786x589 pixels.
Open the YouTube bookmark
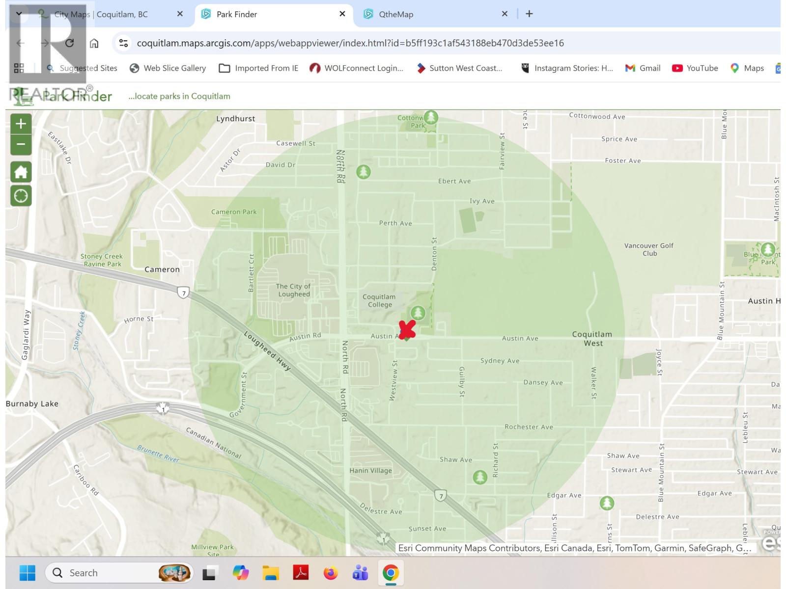(x=695, y=68)
